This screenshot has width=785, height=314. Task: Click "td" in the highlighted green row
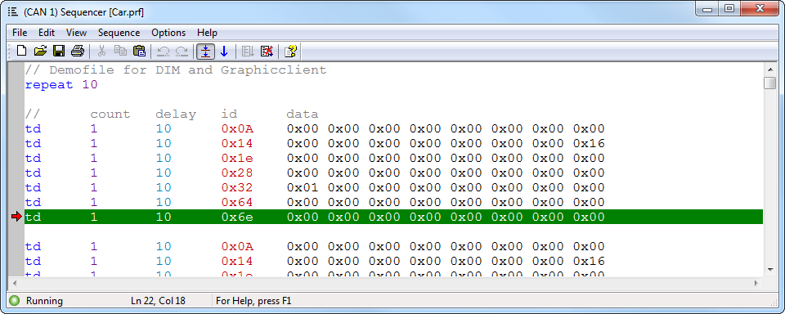[33, 217]
